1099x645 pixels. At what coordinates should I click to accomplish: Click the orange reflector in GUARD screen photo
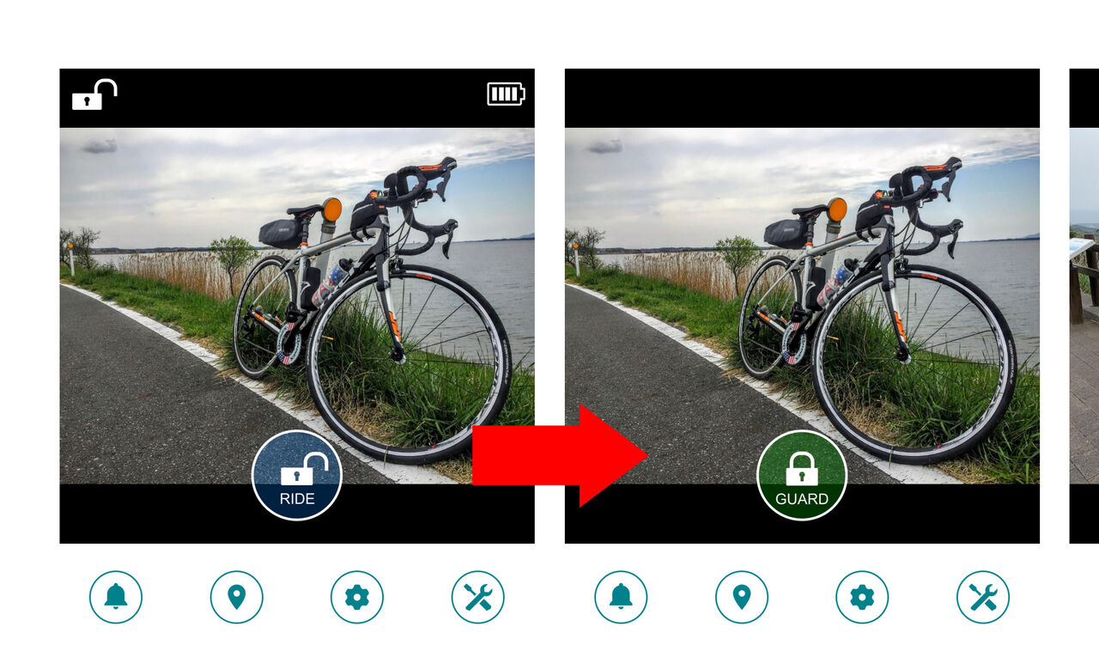click(837, 210)
